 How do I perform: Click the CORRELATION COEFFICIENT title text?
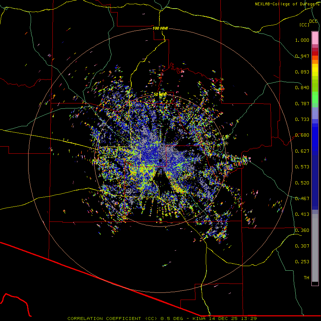[x=104, y=319]
